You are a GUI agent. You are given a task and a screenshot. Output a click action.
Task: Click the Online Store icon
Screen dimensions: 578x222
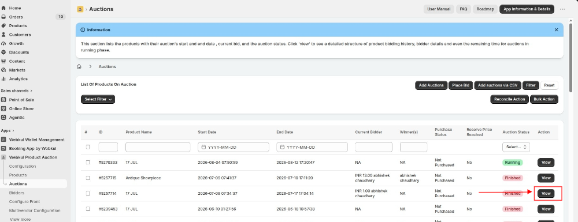3,108
